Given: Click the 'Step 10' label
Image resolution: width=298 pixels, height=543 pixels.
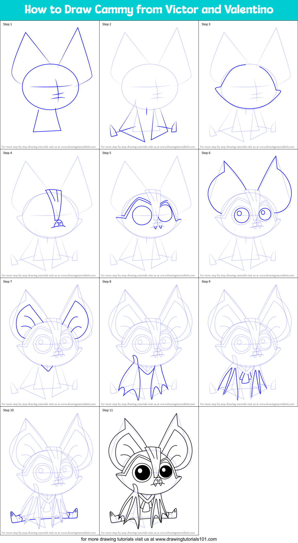Looking at the screenshot, I should (8, 410).
